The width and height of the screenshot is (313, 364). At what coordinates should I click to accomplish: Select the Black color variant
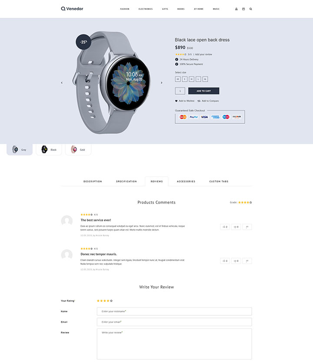pyautogui.click(x=49, y=149)
